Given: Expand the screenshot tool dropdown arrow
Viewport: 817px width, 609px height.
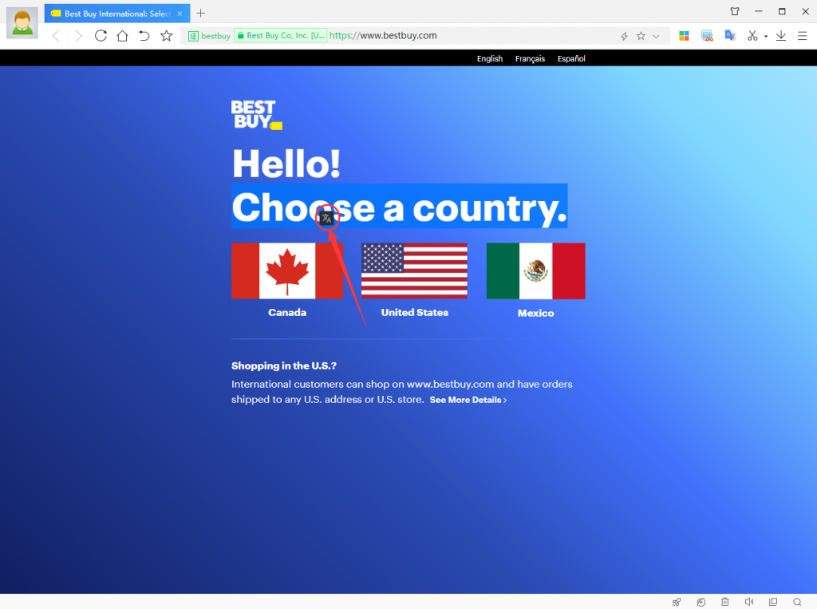Looking at the screenshot, I should 766,36.
